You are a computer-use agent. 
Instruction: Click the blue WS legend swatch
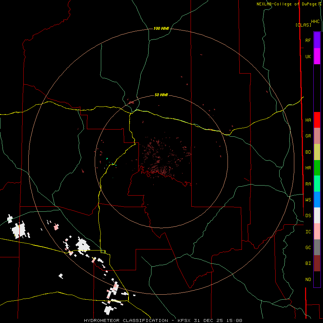pyautogui.click(x=317, y=200)
